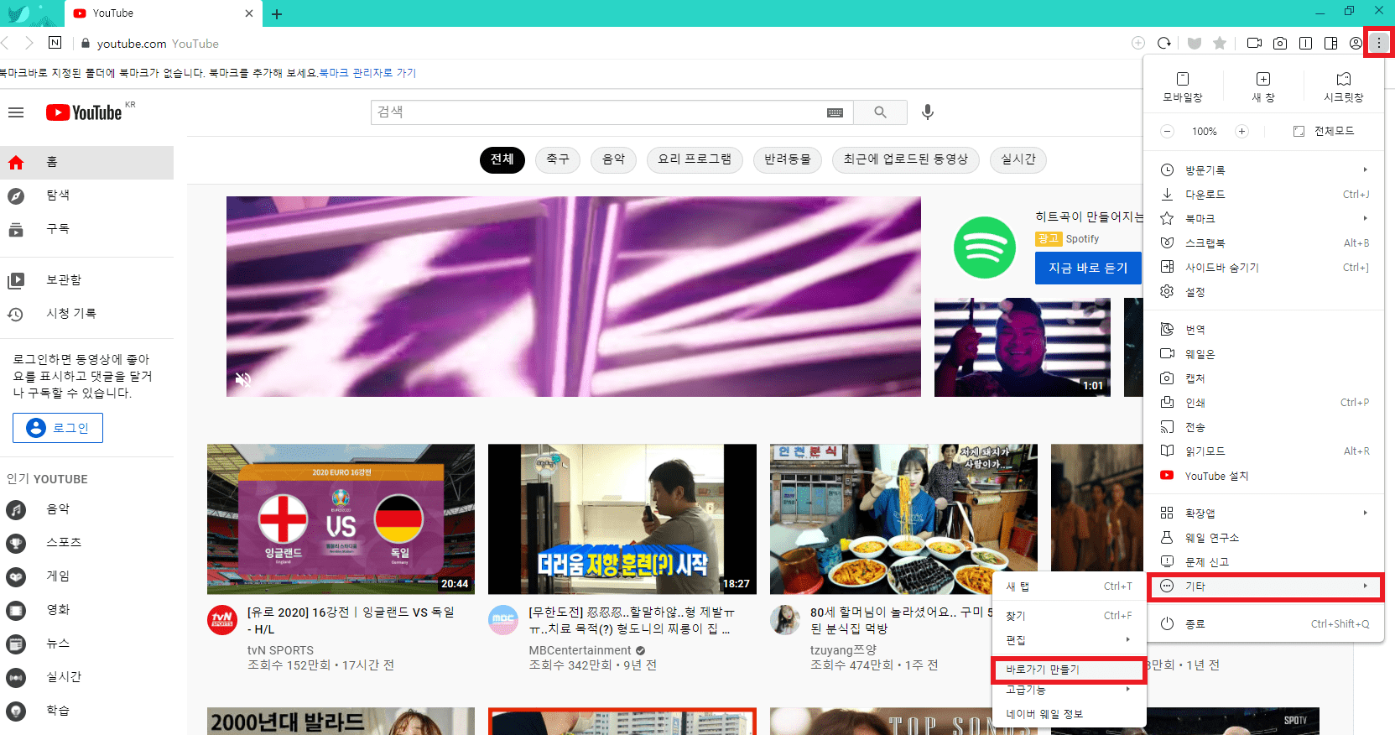Choose 인쇄 print in menu
The height and width of the screenshot is (735, 1395).
pyautogui.click(x=1264, y=403)
